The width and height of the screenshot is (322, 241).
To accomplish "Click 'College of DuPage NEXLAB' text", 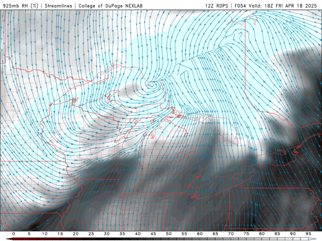I will (x=110, y=6).
